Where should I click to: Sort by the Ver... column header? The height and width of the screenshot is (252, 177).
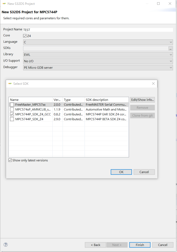click(58, 100)
